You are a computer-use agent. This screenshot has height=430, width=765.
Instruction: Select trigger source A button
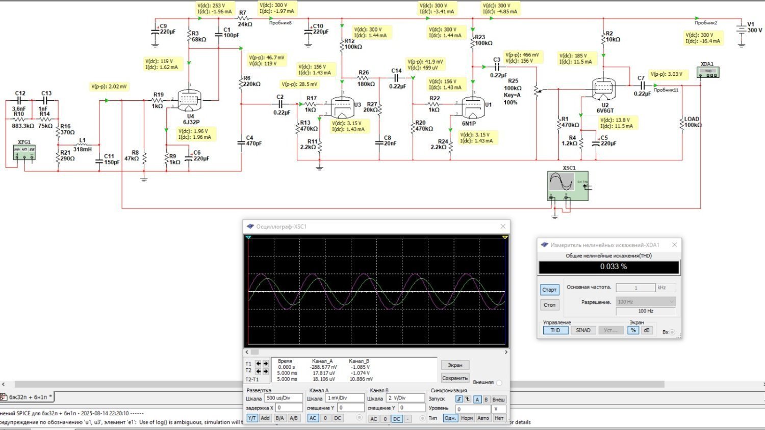[477, 399]
